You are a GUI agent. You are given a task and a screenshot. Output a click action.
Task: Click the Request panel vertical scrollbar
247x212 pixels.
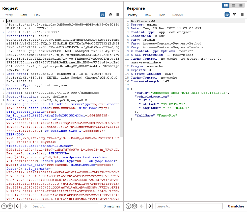point(121,78)
